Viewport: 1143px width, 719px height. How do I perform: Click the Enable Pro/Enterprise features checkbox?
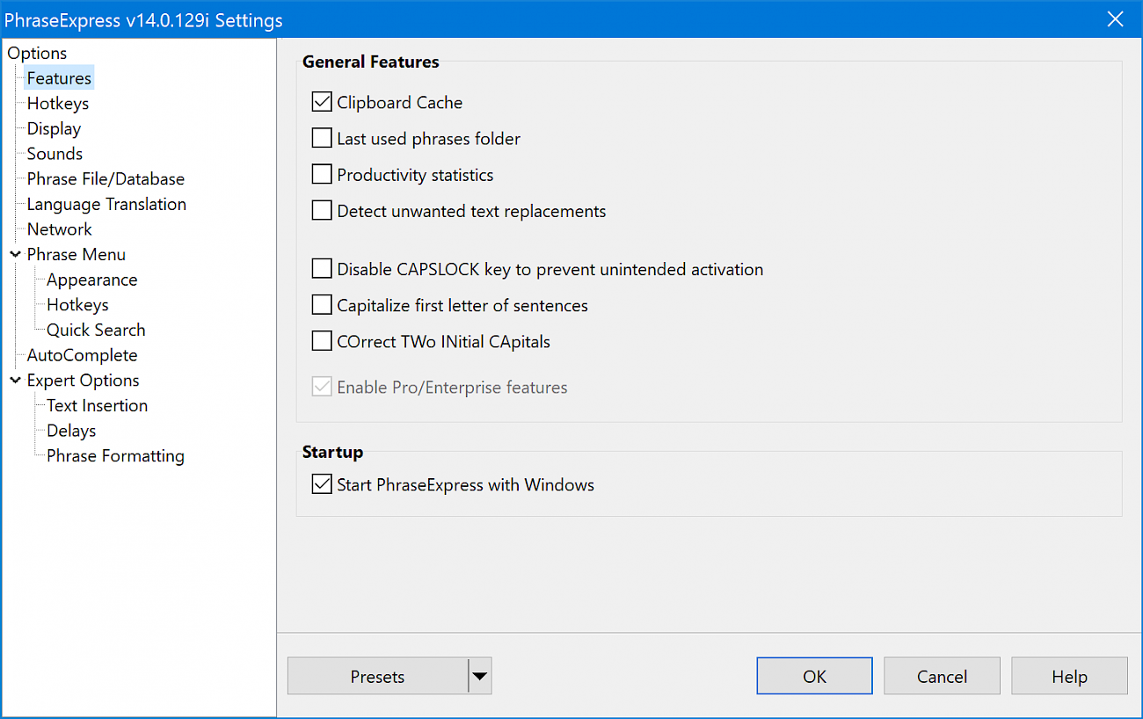click(322, 387)
